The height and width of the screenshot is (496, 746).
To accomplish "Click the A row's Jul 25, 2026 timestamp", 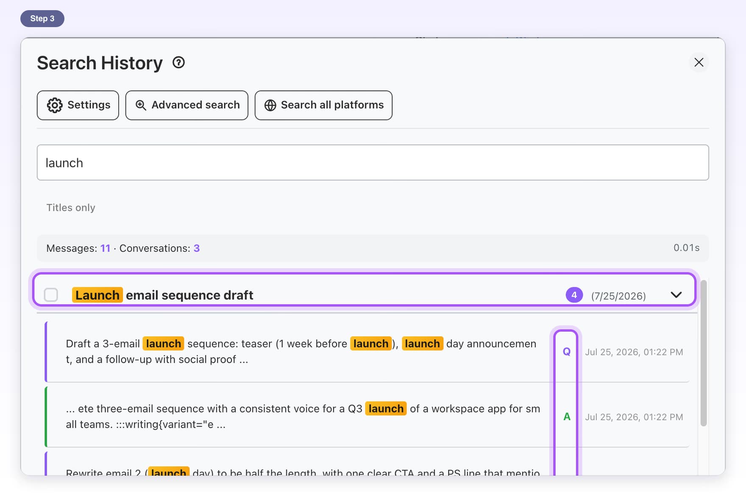I will pos(634,417).
